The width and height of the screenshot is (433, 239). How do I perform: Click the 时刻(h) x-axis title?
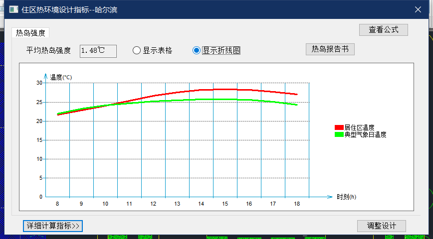(x=346, y=197)
